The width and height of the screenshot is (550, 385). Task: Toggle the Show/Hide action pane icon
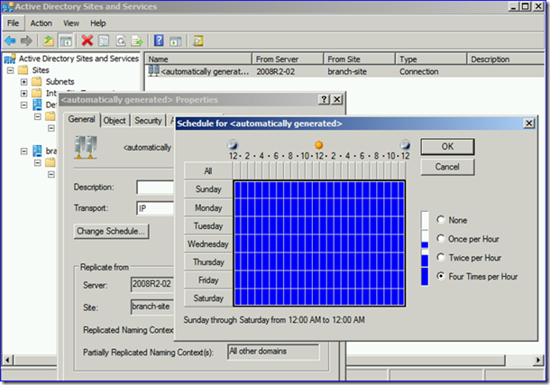click(x=176, y=41)
